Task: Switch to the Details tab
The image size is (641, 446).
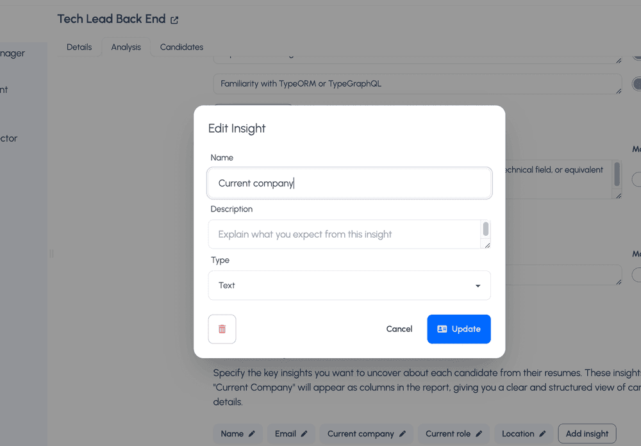Action: pos(79,47)
